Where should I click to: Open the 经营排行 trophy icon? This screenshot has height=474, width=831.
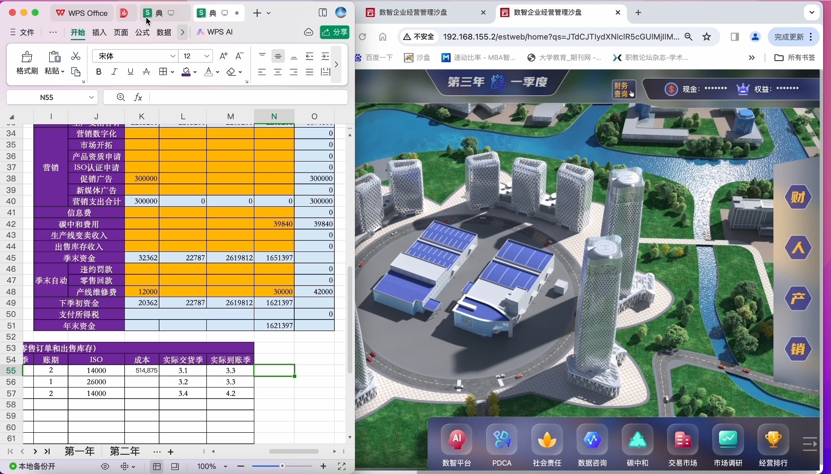tap(773, 439)
